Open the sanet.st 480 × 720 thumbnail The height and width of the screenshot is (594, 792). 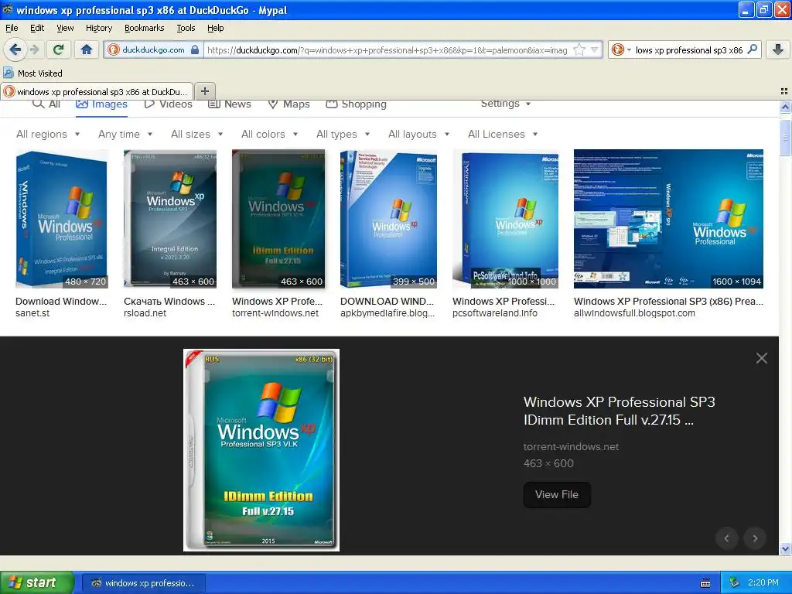click(x=62, y=219)
